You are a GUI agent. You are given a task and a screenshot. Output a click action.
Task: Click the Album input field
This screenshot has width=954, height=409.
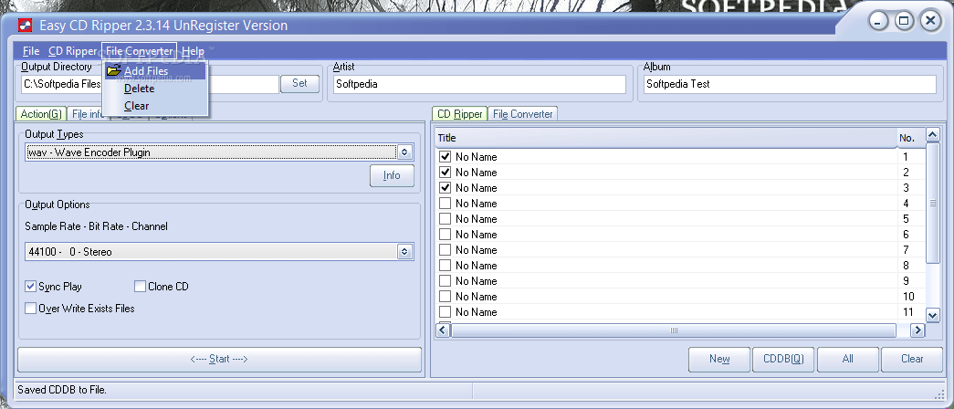(x=790, y=84)
